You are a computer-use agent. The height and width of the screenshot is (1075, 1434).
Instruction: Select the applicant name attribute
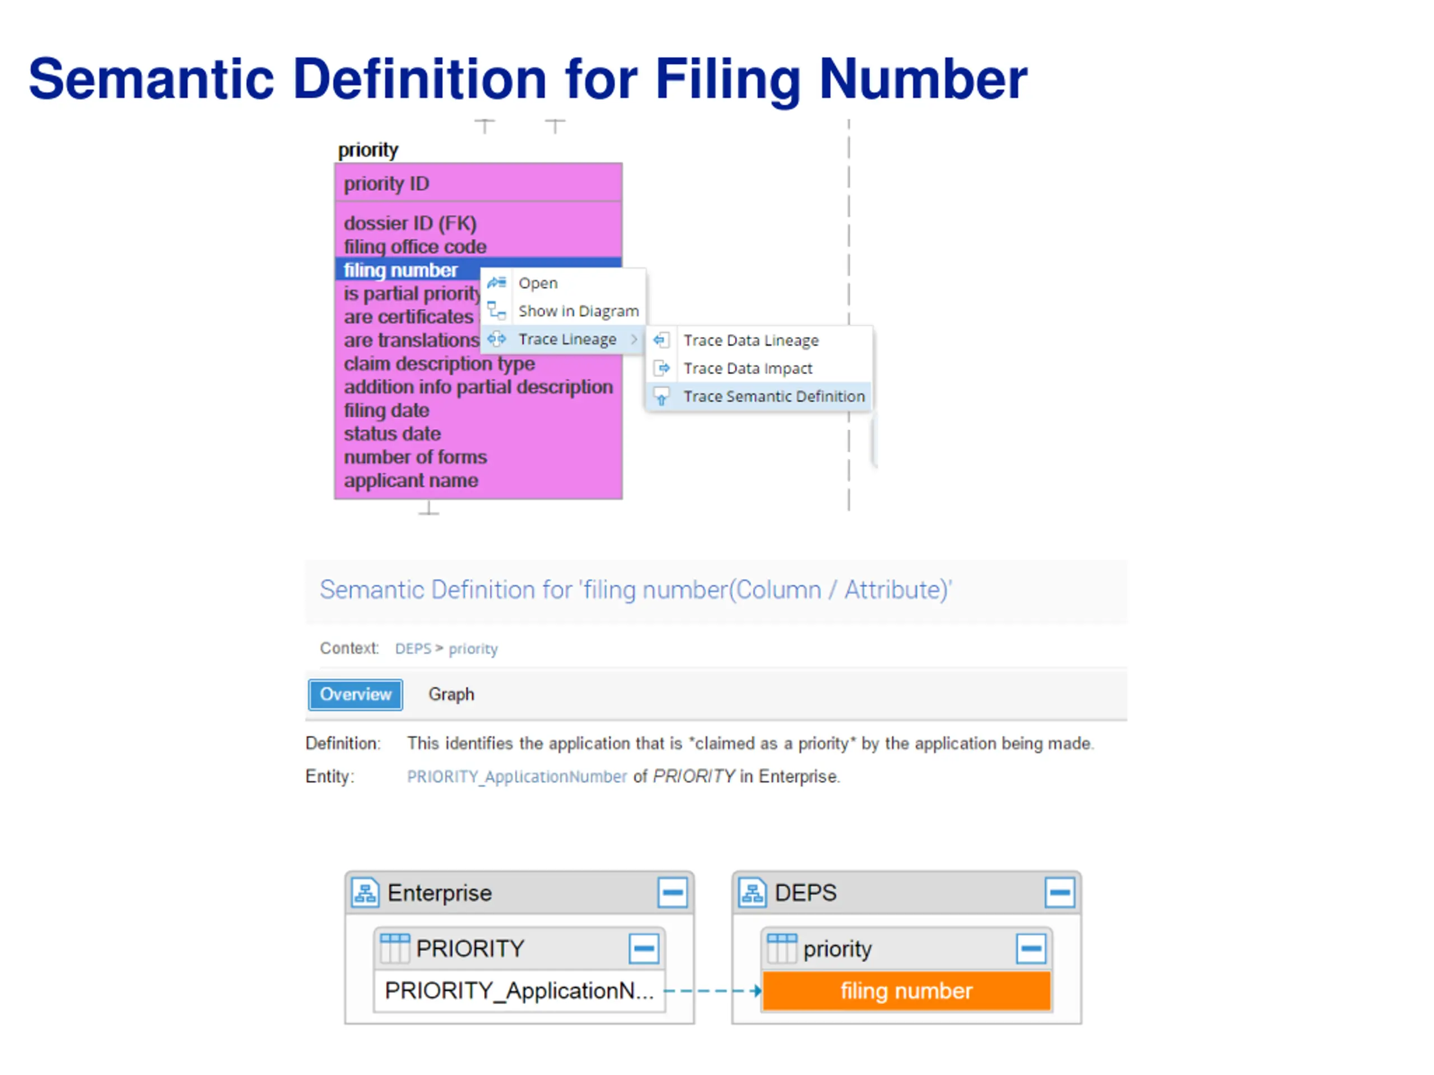(x=411, y=480)
